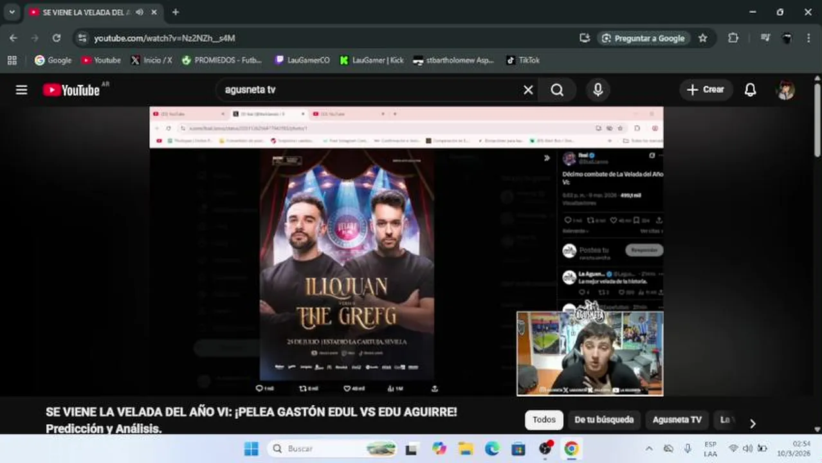
Task: Open Microsoft Store from the taskbar
Action: (518, 449)
